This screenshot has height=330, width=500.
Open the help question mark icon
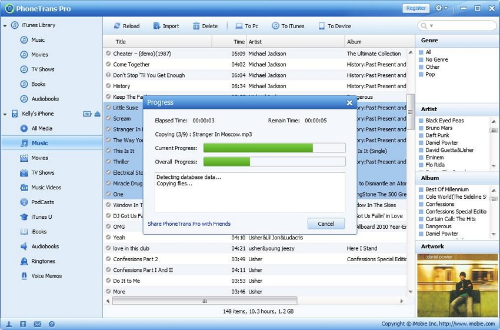point(51,324)
